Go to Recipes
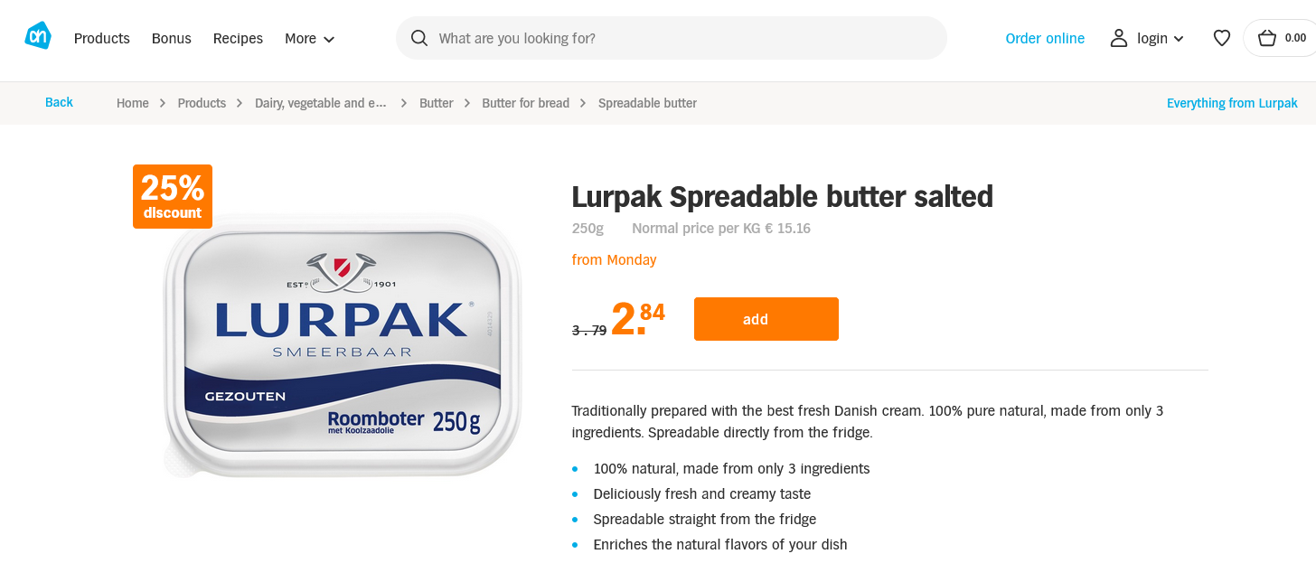Viewport: 1316px width, 582px height. [238, 38]
